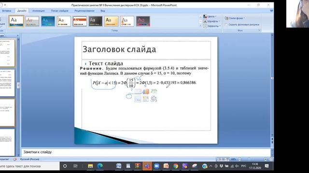Click Русский (Россия) language indicator
Image resolution: width=309 pixels, height=173 pixels.
29,159
